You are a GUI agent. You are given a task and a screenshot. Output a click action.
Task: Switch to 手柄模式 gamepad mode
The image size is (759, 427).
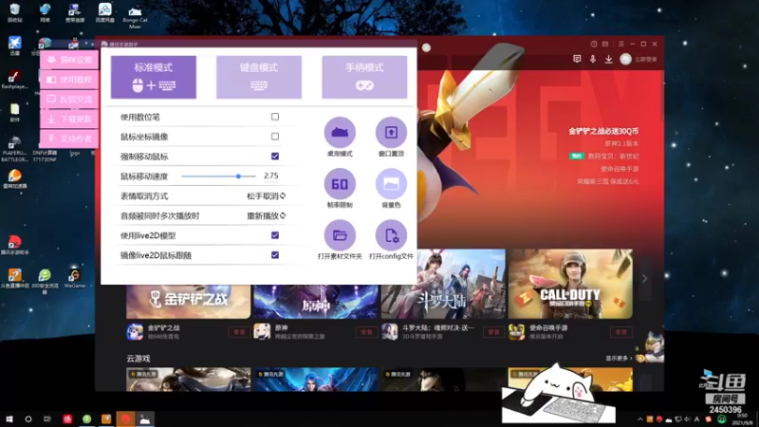(x=364, y=77)
